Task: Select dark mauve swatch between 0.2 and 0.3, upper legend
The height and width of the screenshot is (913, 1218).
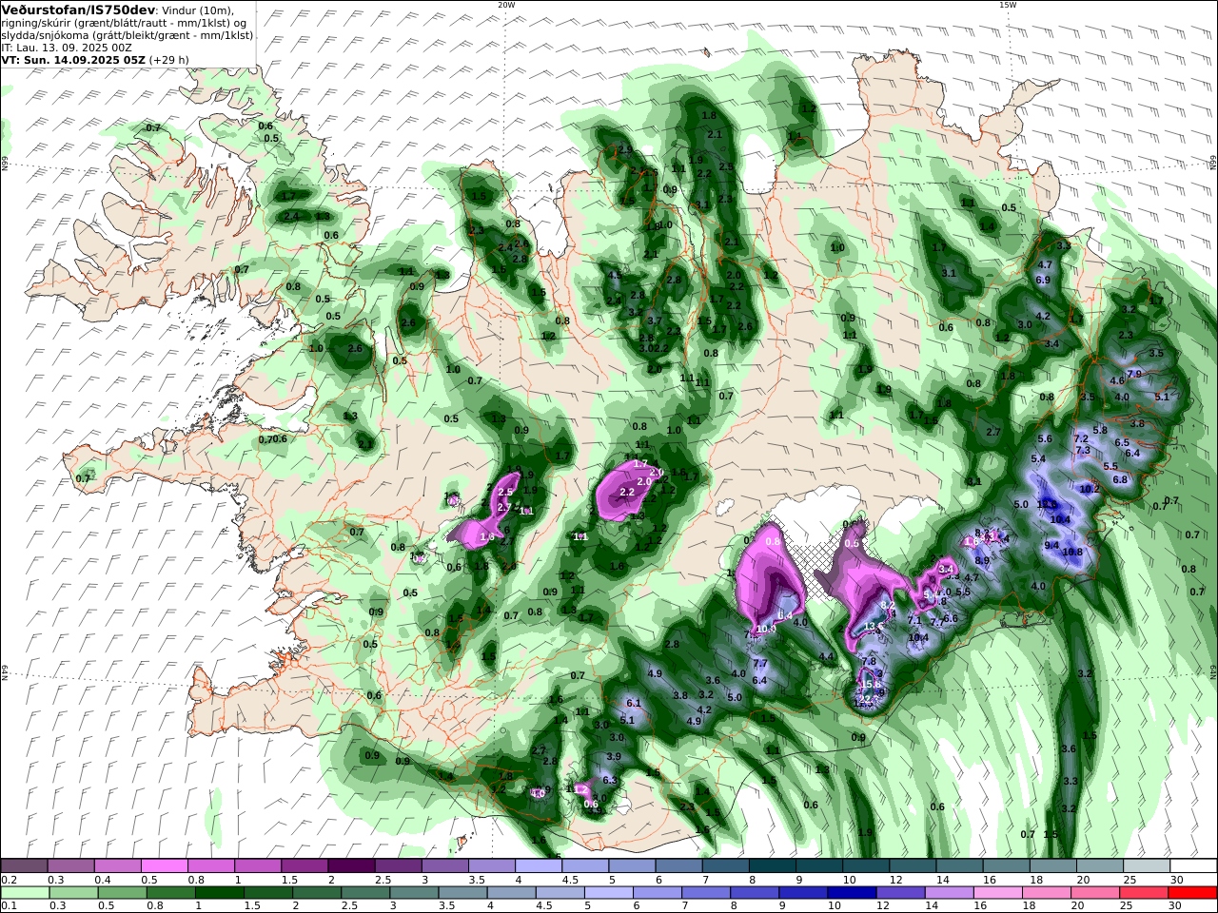Action: coord(24,865)
